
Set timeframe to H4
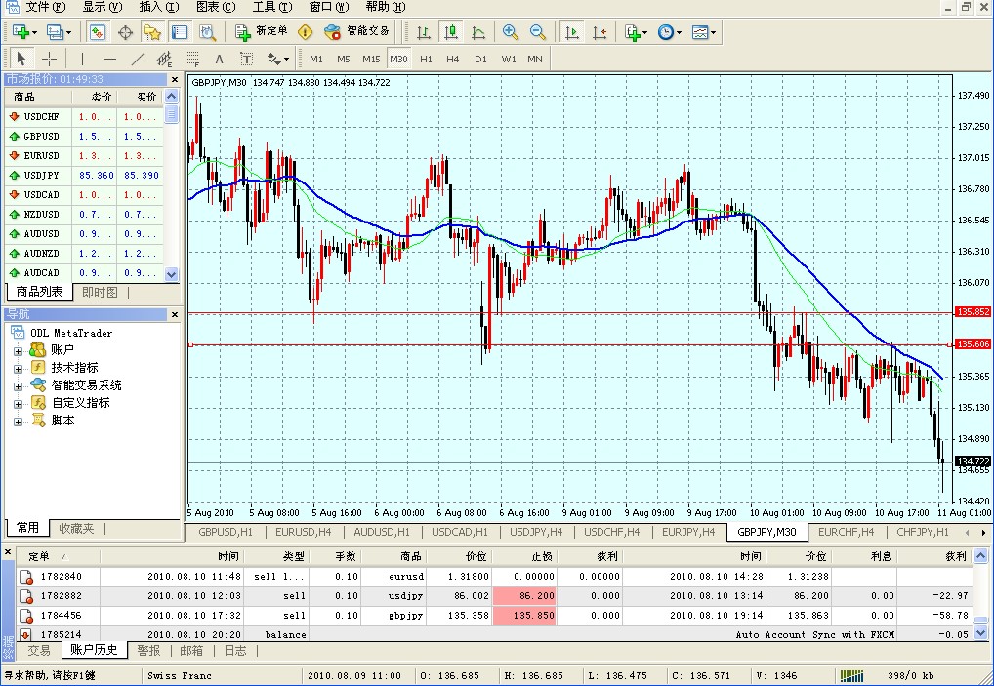[x=453, y=59]
